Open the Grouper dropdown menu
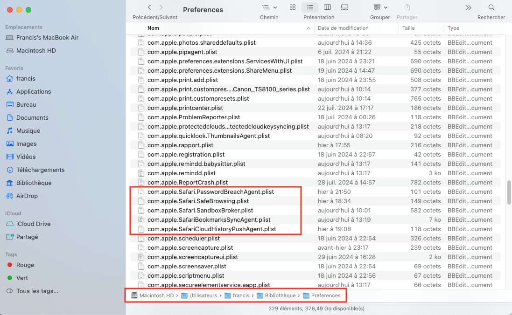The image size is (512, 315). pyautogui.click(x=380, y=7)
